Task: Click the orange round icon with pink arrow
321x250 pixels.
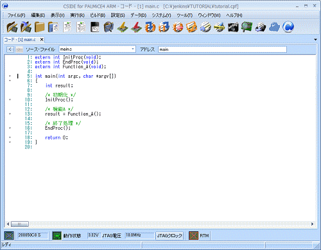Action: [178, 27]
